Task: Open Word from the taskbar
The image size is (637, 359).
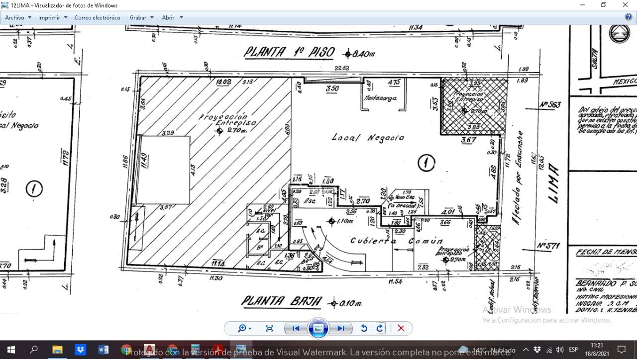Action: pyautogui.click(x=104, y=350)
